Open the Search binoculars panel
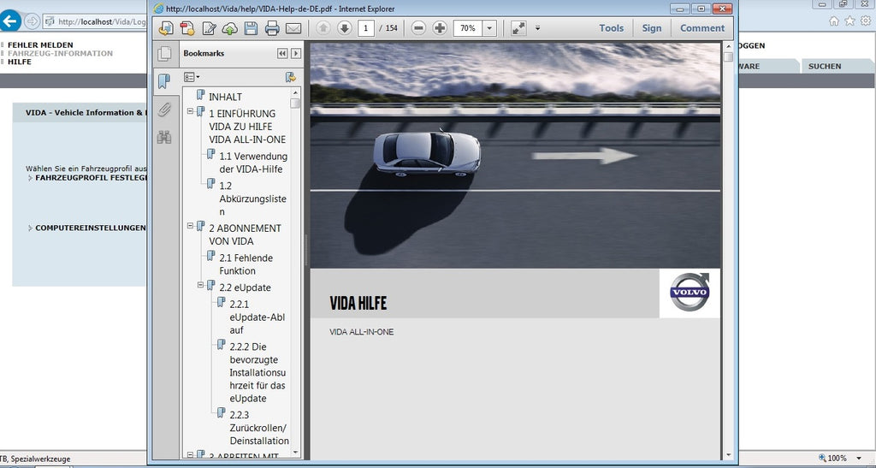Screen dimensions: 876x468 (164, 137)
